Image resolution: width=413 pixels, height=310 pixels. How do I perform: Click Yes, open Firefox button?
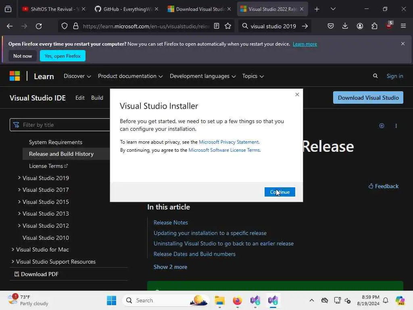tap(63, 56)
